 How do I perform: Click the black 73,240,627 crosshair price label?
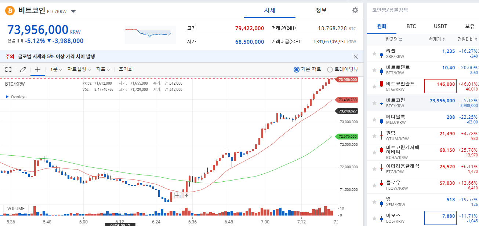(347, 111)
